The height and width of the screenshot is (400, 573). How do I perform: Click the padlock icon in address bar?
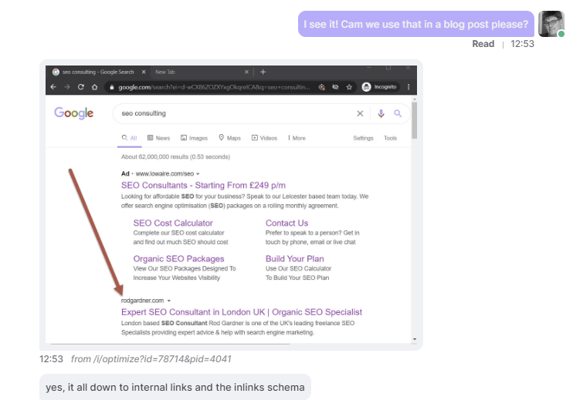112,87
